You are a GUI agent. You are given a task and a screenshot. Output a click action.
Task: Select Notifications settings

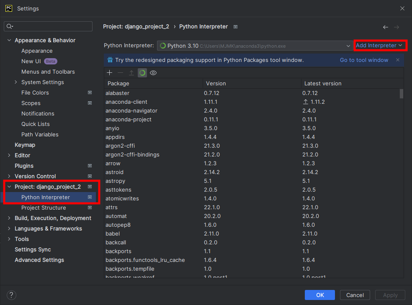pyautogui.click(x=38, y=114)
